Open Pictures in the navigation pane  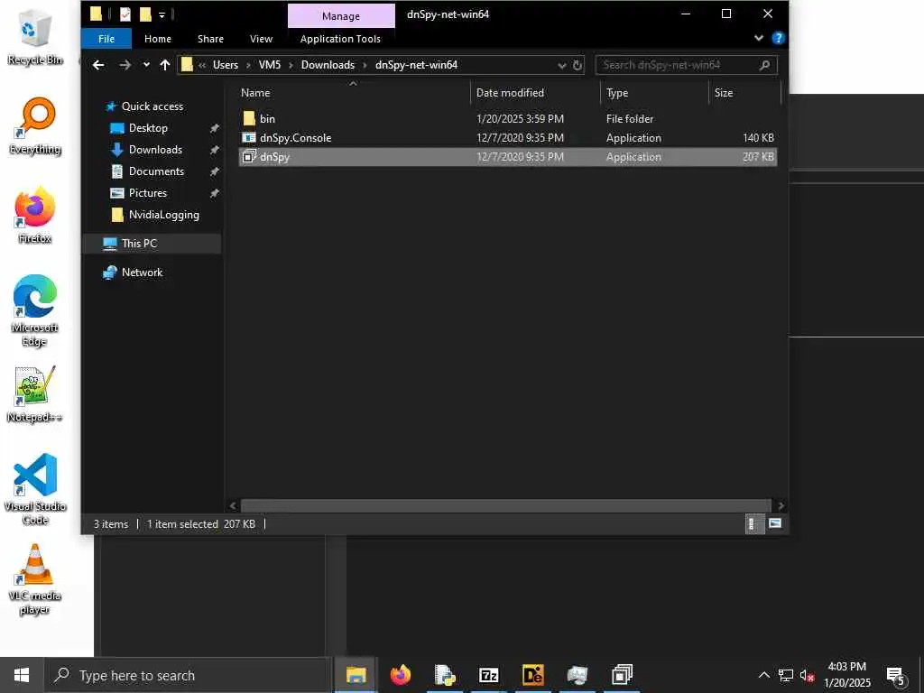tap(147, 193)
